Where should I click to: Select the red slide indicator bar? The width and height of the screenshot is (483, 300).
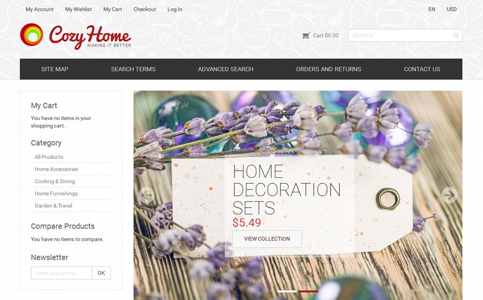[309, 291]
